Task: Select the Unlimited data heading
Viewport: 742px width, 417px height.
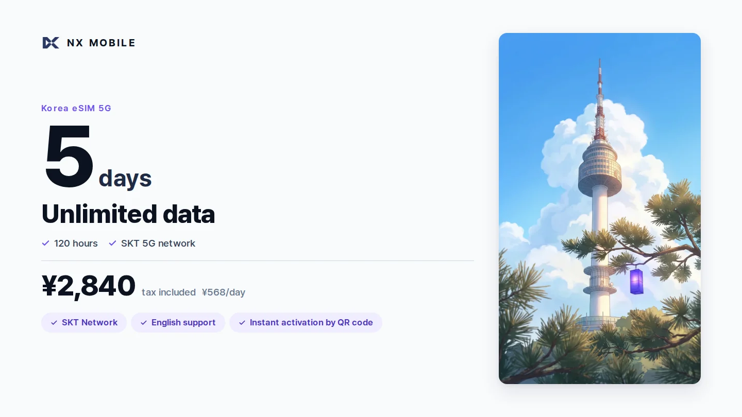Action: coord(128,214)
